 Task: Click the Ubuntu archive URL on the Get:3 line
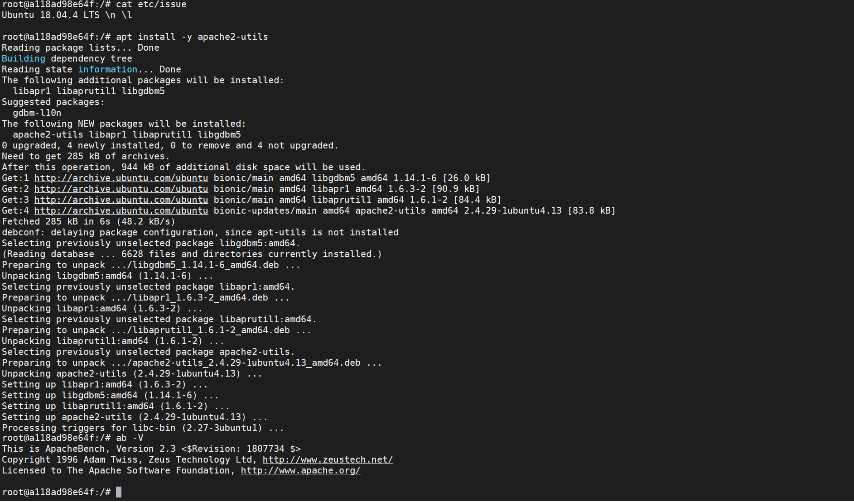pyautogui.click(x=121, y=200)
